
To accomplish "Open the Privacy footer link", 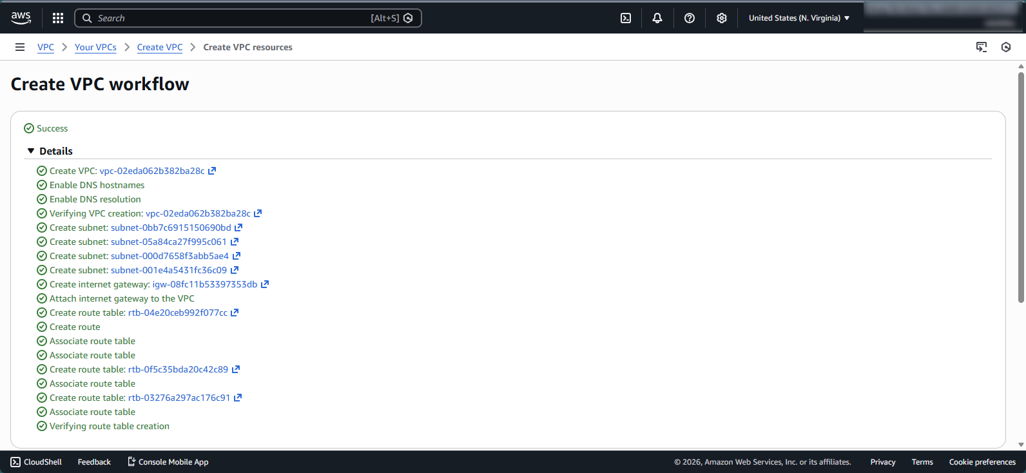I will click(x=883, y=462).
